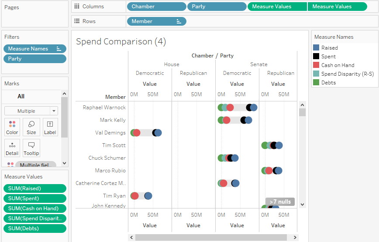Viewport: 379px width, 242px height.
Task: Click the Cash on Hand legend swatch
Action: pos(317,65)
